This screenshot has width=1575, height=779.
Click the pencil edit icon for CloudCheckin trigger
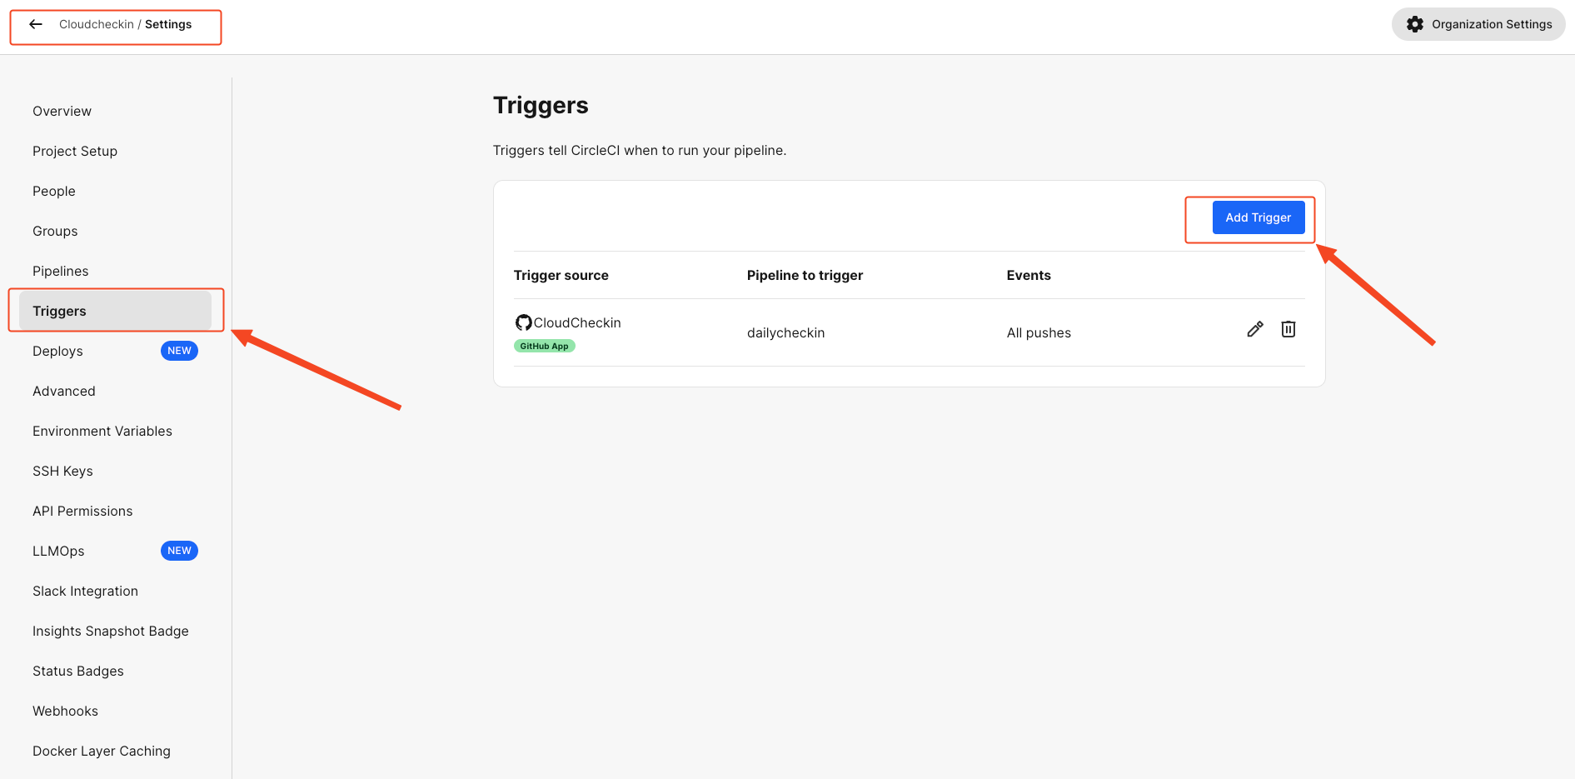(x=1255, y=329)
